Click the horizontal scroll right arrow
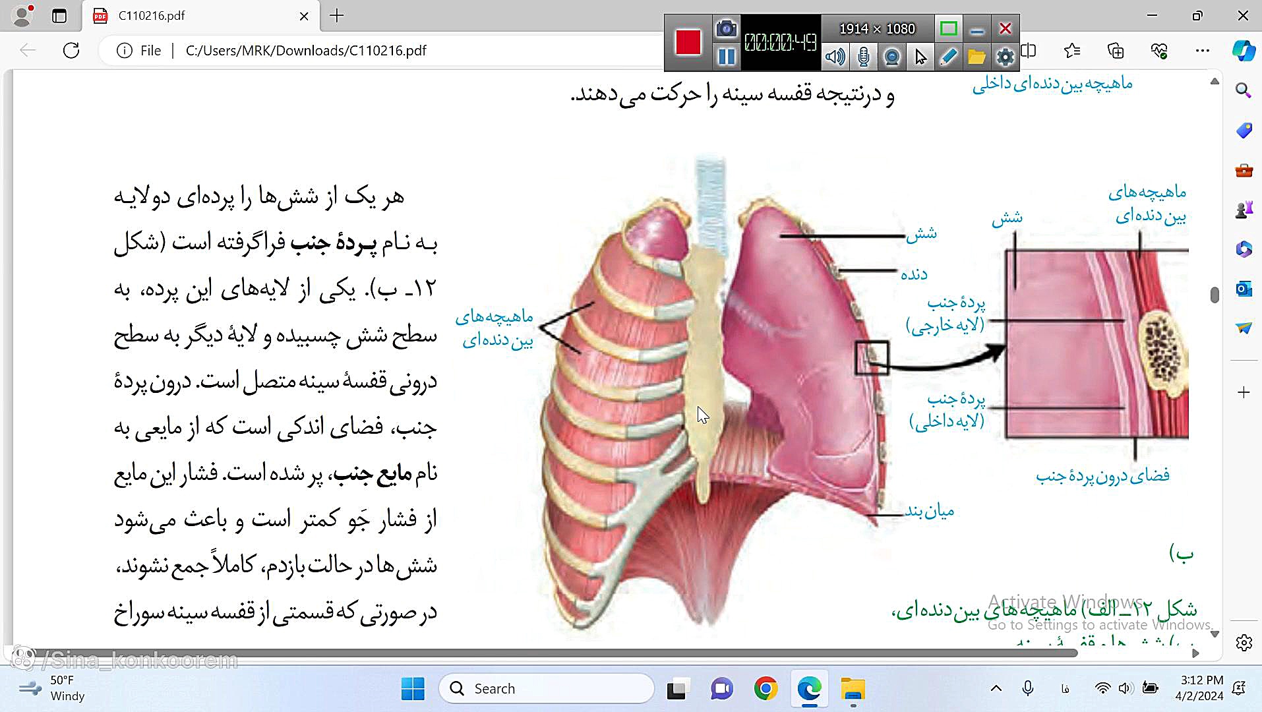This screenshot has height=712, width=1262. pyautogui.click(x=1195, y=653)
